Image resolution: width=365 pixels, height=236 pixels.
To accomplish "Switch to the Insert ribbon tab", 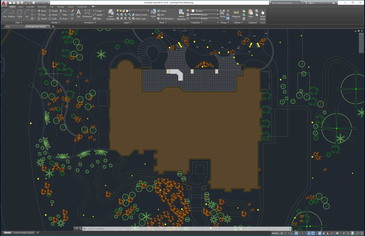I will (x=21, y=7).
